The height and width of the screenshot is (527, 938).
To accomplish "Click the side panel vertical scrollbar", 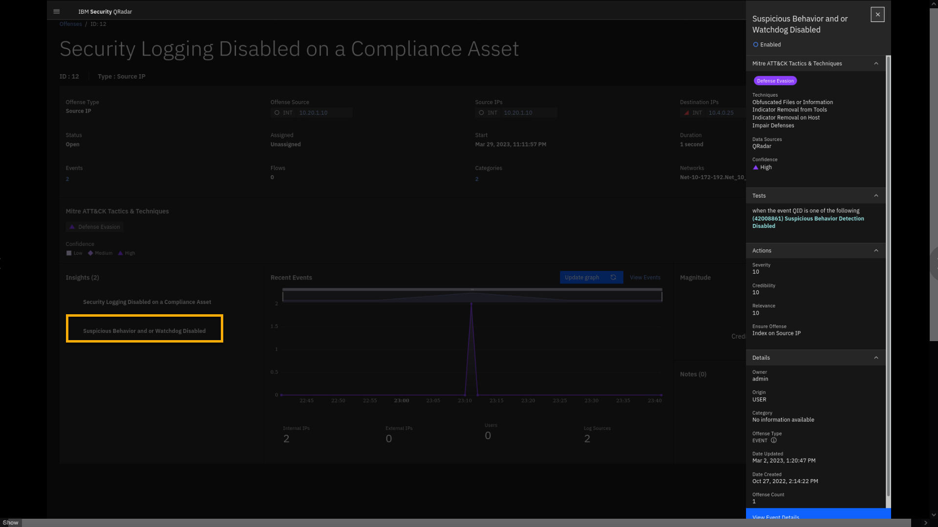I will point(888,281).
